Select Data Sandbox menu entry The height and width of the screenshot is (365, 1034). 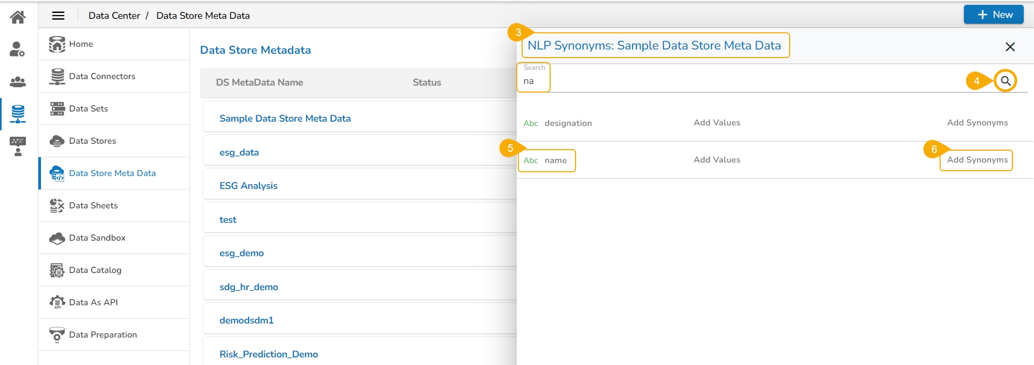pos(97,238)
